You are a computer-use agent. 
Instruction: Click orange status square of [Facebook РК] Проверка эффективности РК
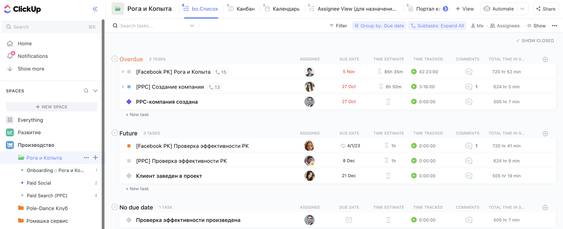pyautogui.click(x=129, y=146)
